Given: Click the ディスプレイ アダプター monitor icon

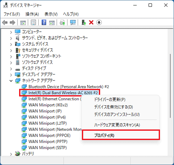Looking at the screenshot, I should pyautogui.click(x=18, y=74).
